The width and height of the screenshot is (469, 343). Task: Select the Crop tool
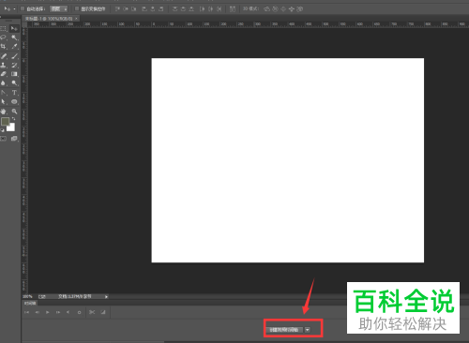coord(4,46)
